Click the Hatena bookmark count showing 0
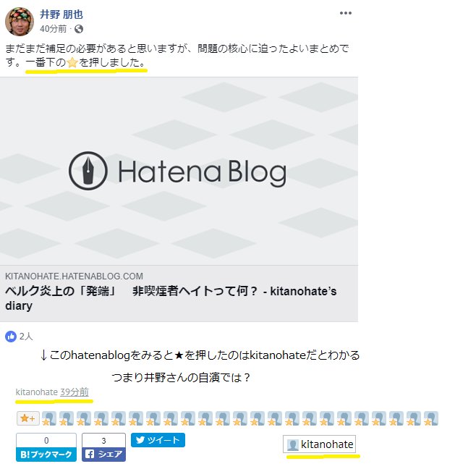The width and height of the screenshot is (455, 469). (46, 440)
